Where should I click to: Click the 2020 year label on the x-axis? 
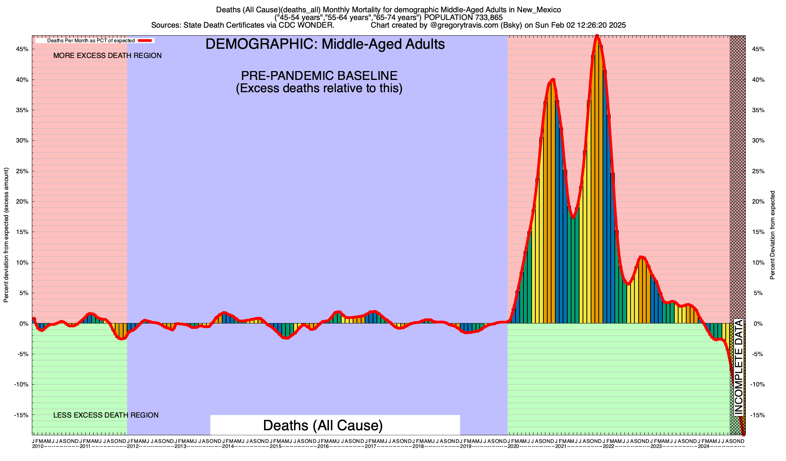coord(513,446)
